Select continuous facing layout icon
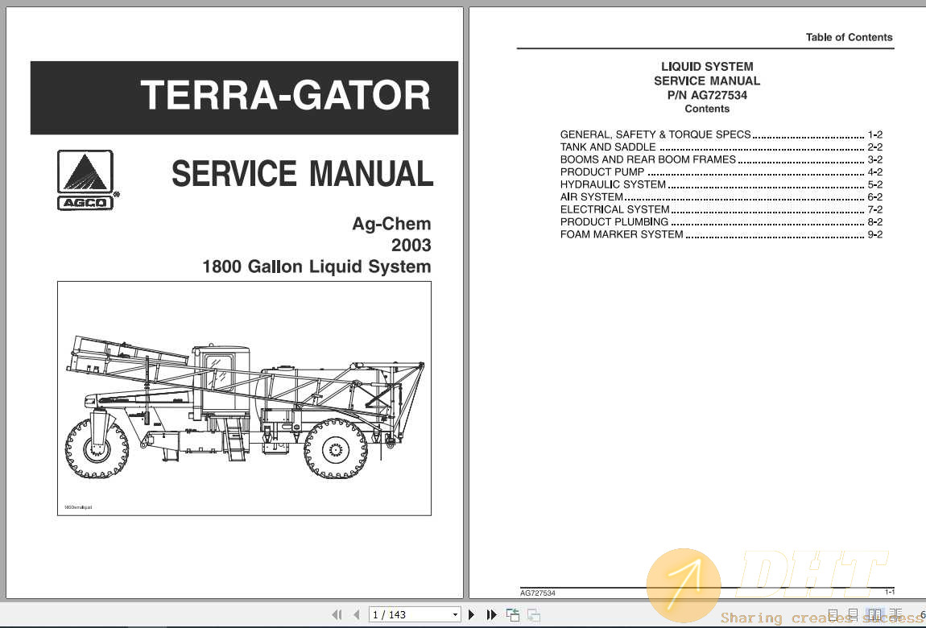This screenshot has width=926, height=628. click(x=896, y=615)
